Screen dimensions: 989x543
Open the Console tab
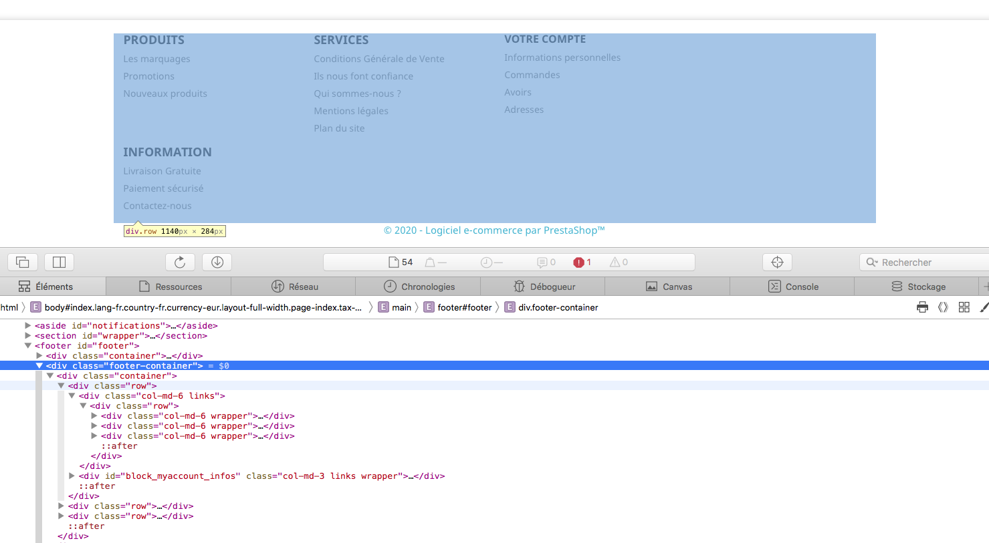[x=792, y=287]
